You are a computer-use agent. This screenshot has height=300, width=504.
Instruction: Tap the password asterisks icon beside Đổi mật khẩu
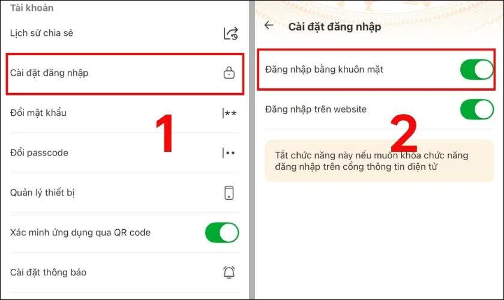coord(229,113)
